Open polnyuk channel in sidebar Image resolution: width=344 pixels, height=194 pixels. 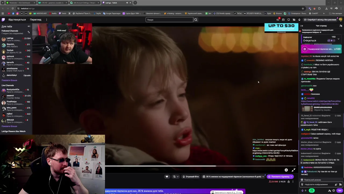click(16, 57)
